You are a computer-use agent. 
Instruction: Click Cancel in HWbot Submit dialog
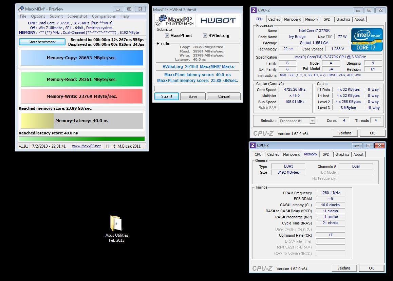tap(224, 96)
